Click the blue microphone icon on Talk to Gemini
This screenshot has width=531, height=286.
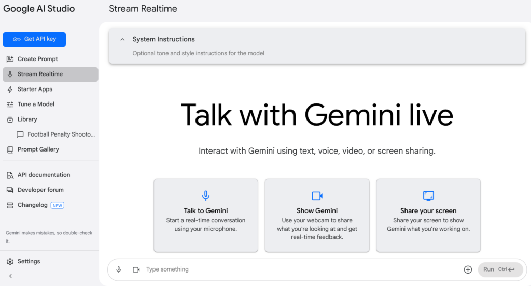[206, 195]
